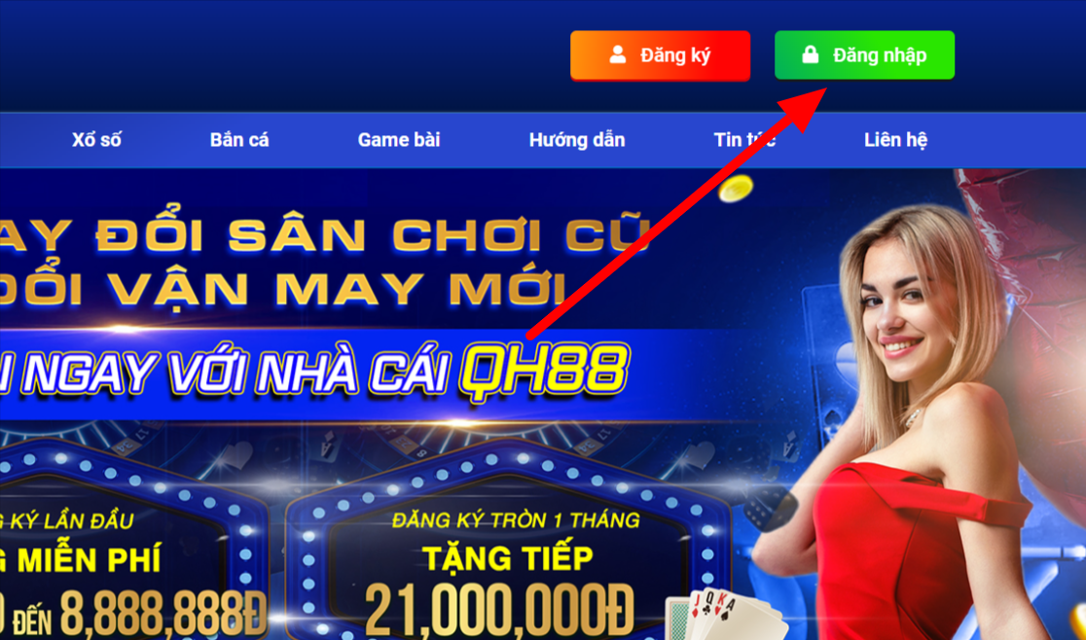Open the Liên hệ menu item
Viewport: 1086px width, 640px height.
pyautogui.click(x=895, y=140)
